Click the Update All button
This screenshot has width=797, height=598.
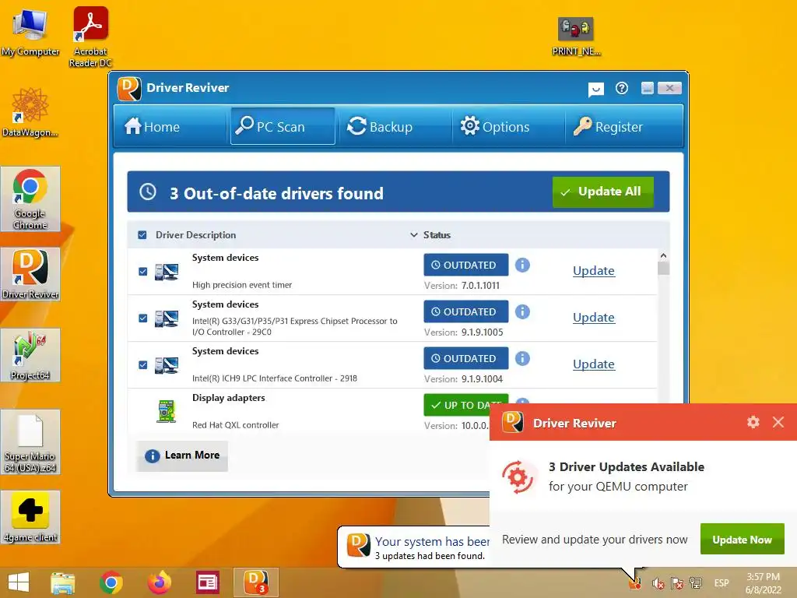[x=603, y=192]
